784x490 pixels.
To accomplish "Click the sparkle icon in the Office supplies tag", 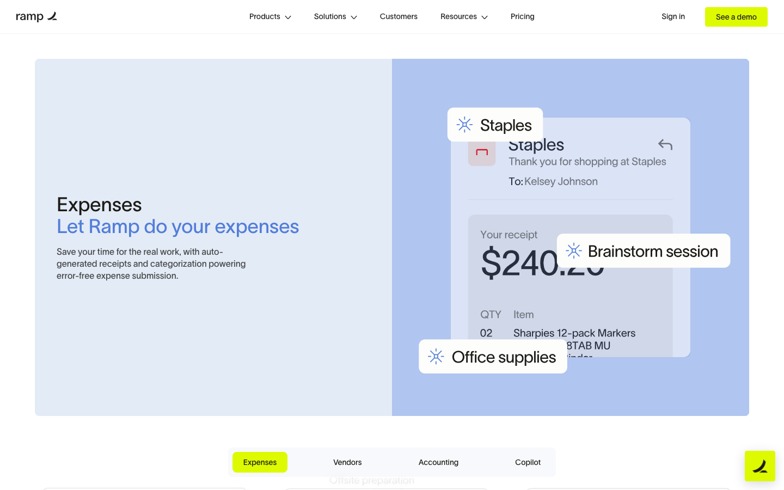I will click(436, 357).
